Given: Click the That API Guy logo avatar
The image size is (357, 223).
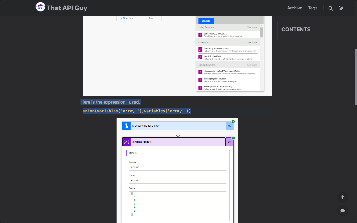Looking at the screenshot, I should coord(40,7).
